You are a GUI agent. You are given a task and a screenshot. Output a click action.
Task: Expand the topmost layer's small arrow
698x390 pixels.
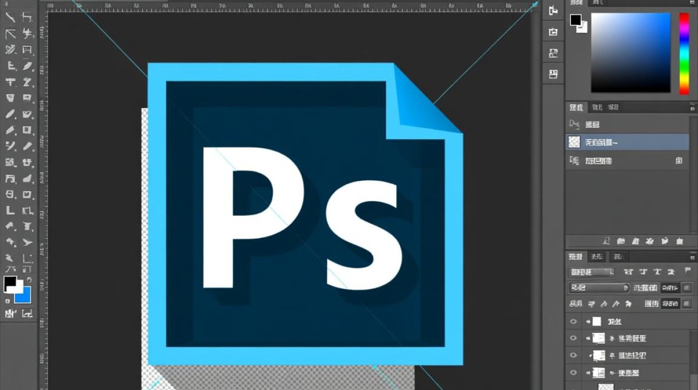[x=588, y=321]
